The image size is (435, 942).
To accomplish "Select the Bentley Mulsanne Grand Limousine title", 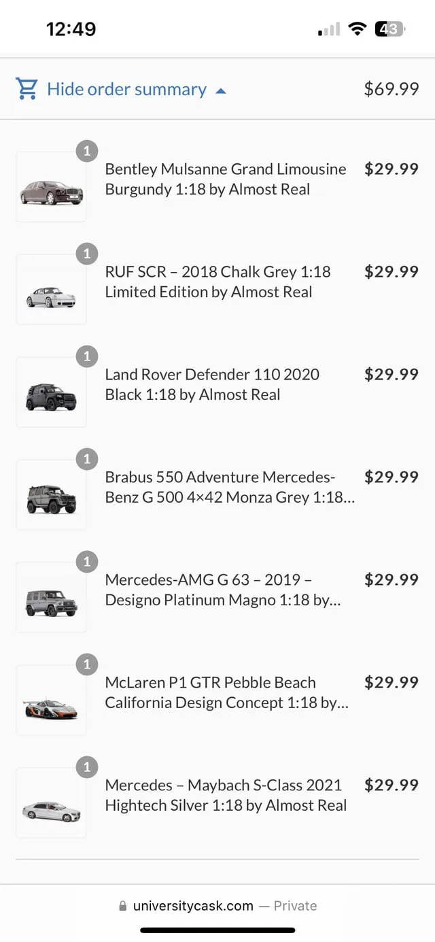I will (x=225, y=179).
